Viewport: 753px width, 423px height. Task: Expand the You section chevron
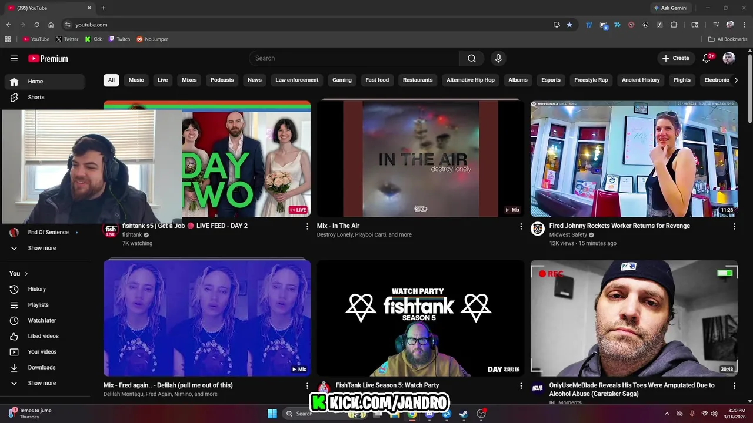pos(26,274)
